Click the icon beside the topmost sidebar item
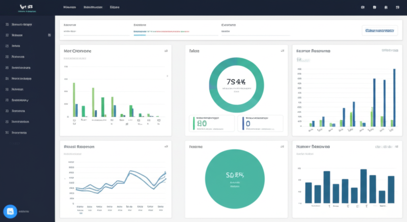Viewport: 407px width, 222px height. point(7,25)
